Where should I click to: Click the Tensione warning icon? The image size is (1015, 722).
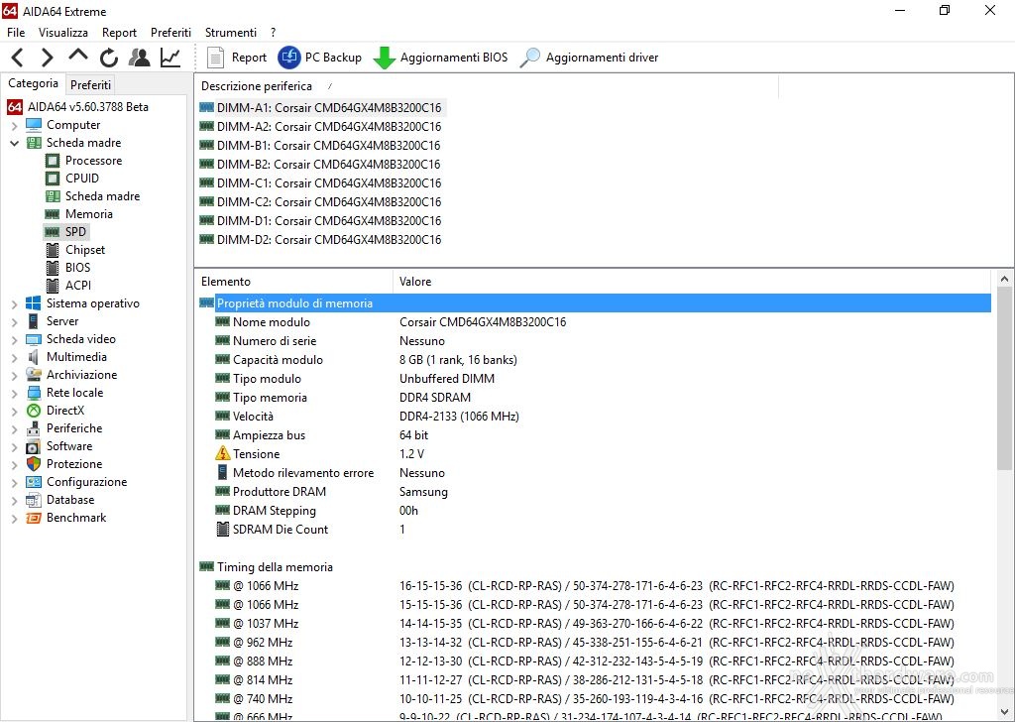pos(223,454)
